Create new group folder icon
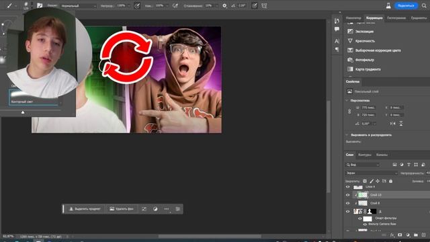 click(x=416, y=235)
